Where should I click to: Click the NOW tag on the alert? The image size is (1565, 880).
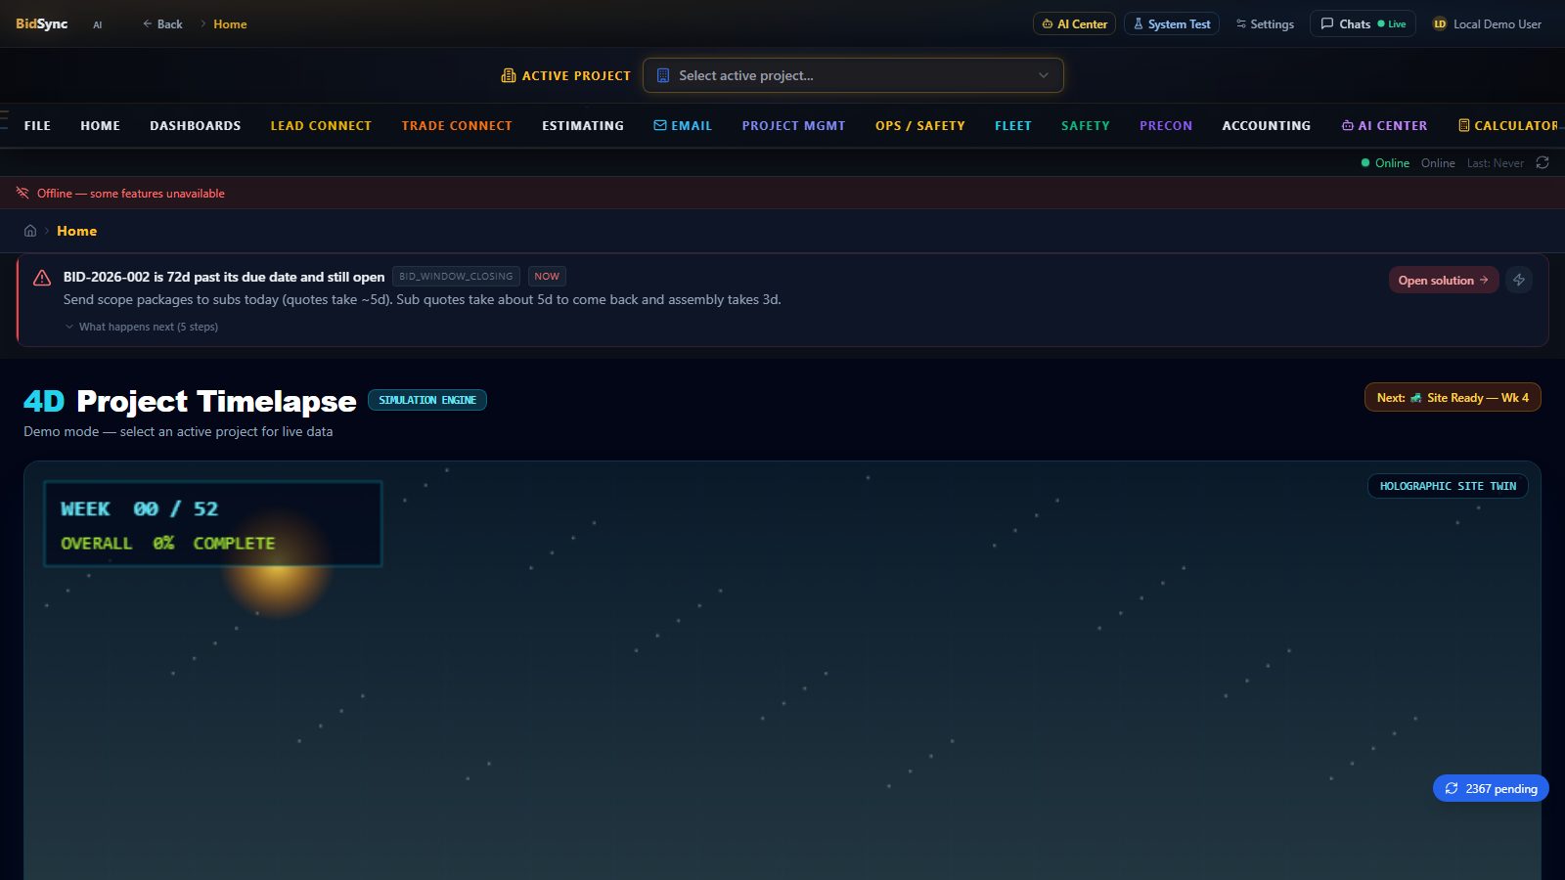[x=547, y=277]
